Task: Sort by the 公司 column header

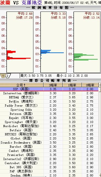Action: coord(22,85)
